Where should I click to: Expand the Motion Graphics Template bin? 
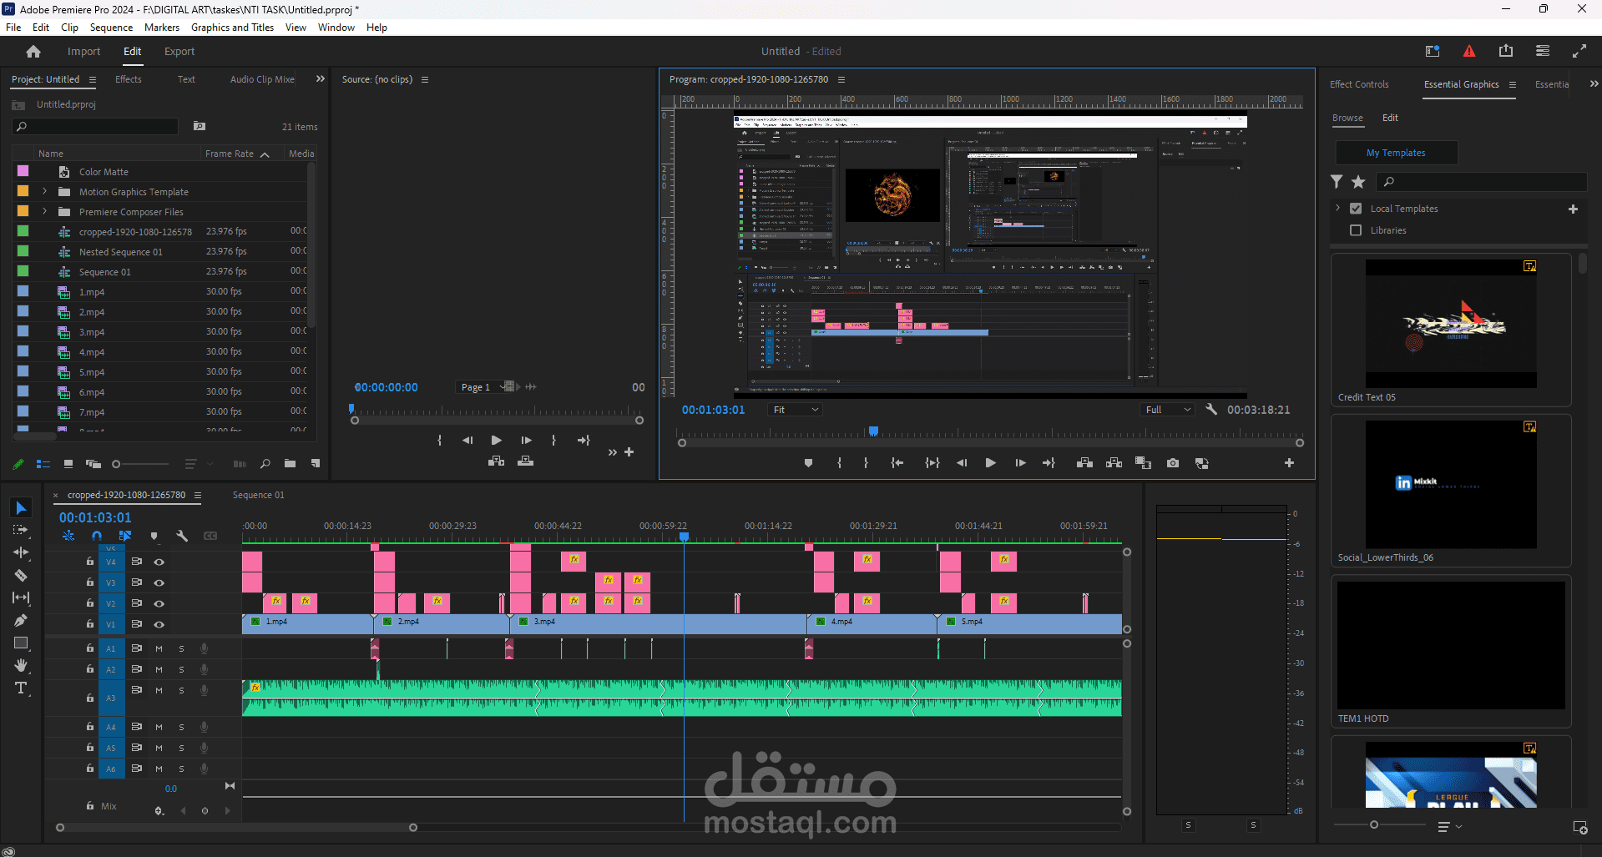click(44, 192)
